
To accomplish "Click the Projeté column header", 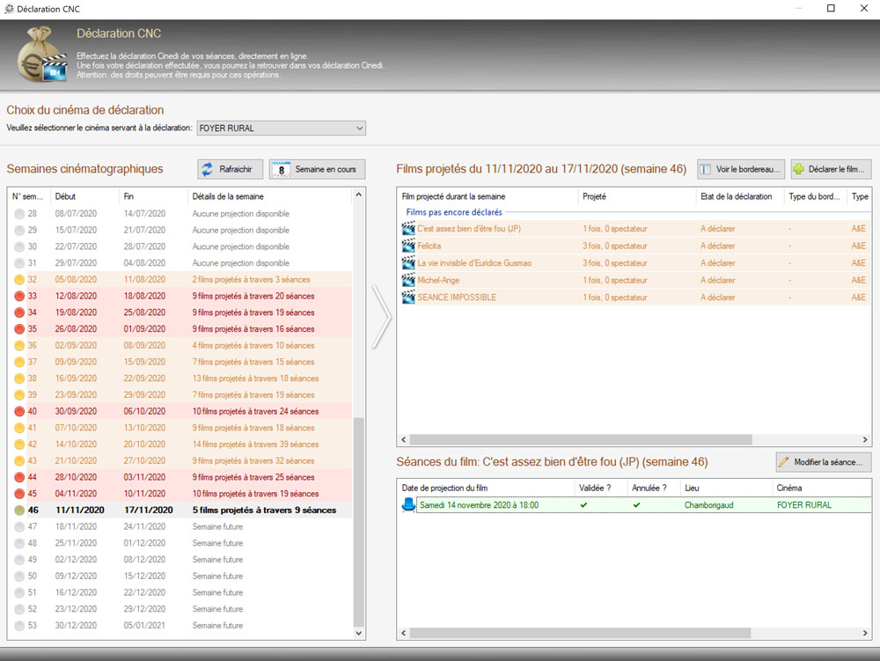I will pyautogui.click(x=636, y=196).
